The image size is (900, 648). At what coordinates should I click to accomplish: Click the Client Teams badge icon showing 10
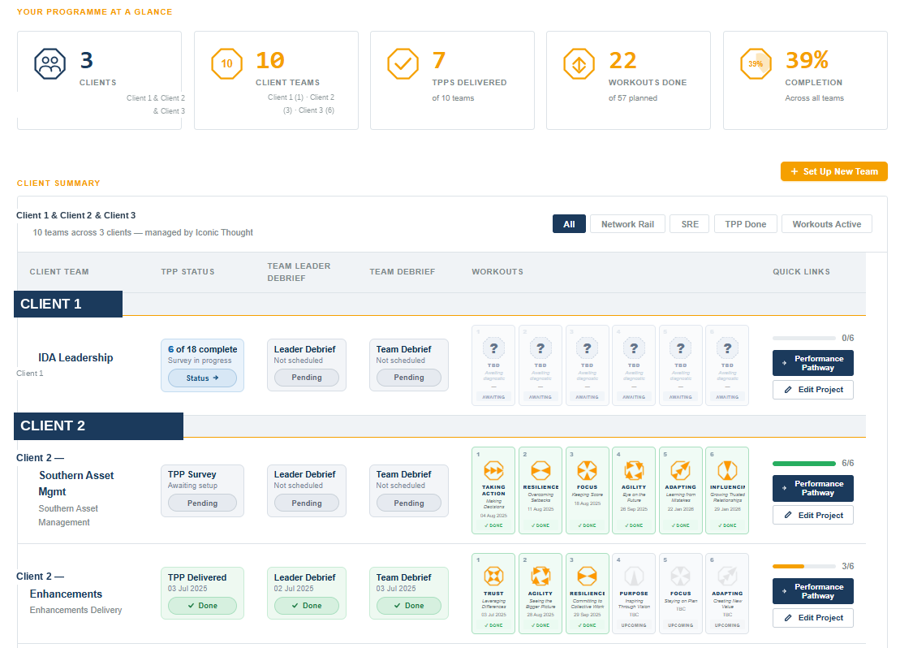226,64
